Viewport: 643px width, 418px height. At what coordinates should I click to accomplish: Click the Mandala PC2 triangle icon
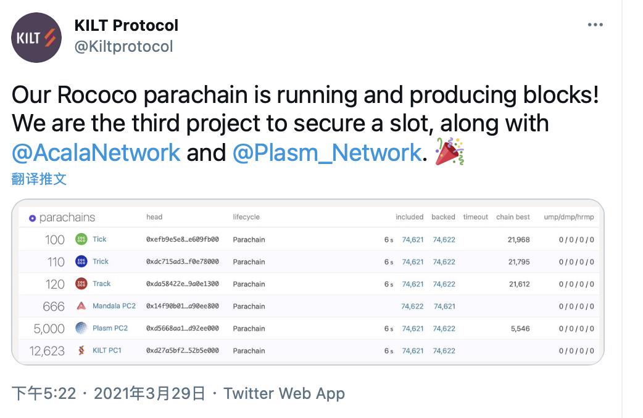[81, 306]
